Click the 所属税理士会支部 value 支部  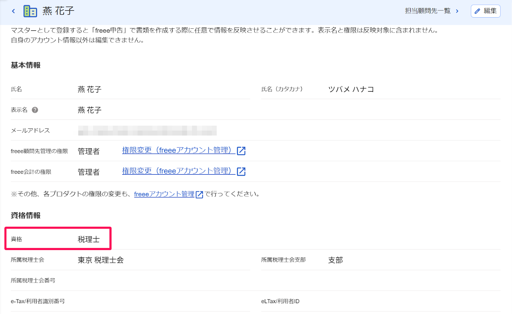(x=335, y=260)
